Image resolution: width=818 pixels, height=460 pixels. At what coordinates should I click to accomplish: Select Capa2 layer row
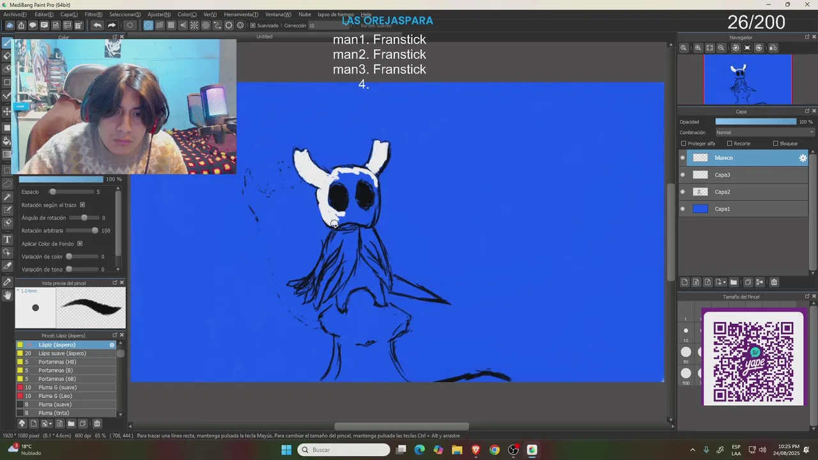point(744,192)
